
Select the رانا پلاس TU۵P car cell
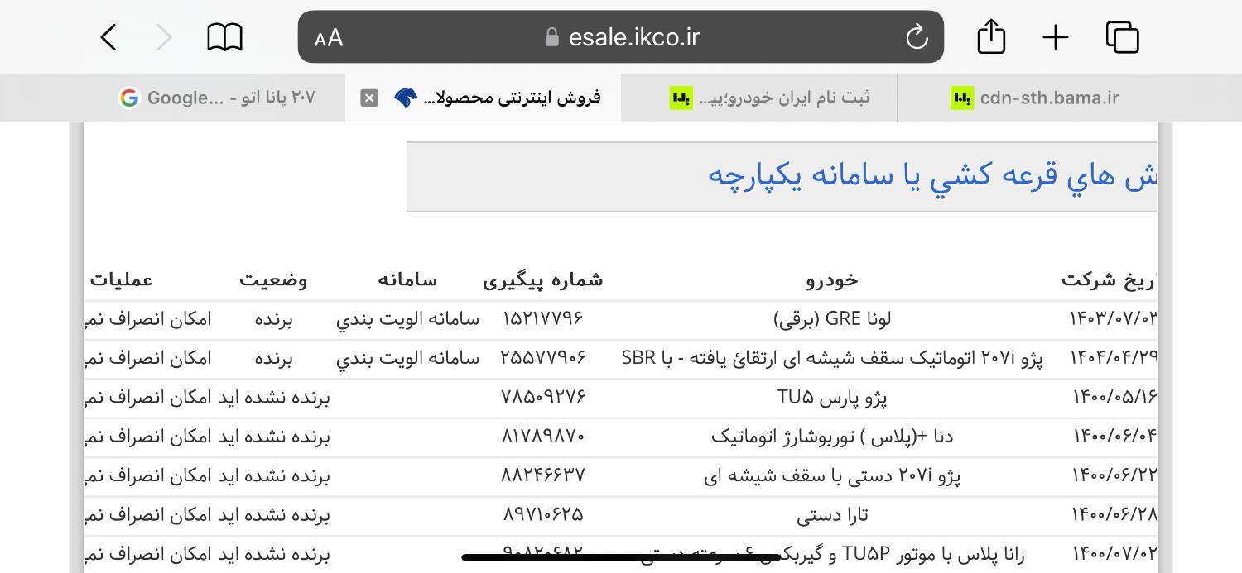point(832,554)
